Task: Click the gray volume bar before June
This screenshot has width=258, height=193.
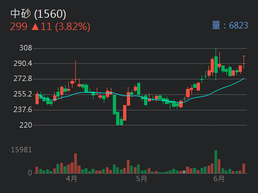Action: [x=184, y=172]
